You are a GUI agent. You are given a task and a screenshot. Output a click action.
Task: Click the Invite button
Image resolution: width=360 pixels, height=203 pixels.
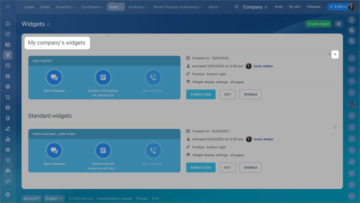tap(279, 7)
